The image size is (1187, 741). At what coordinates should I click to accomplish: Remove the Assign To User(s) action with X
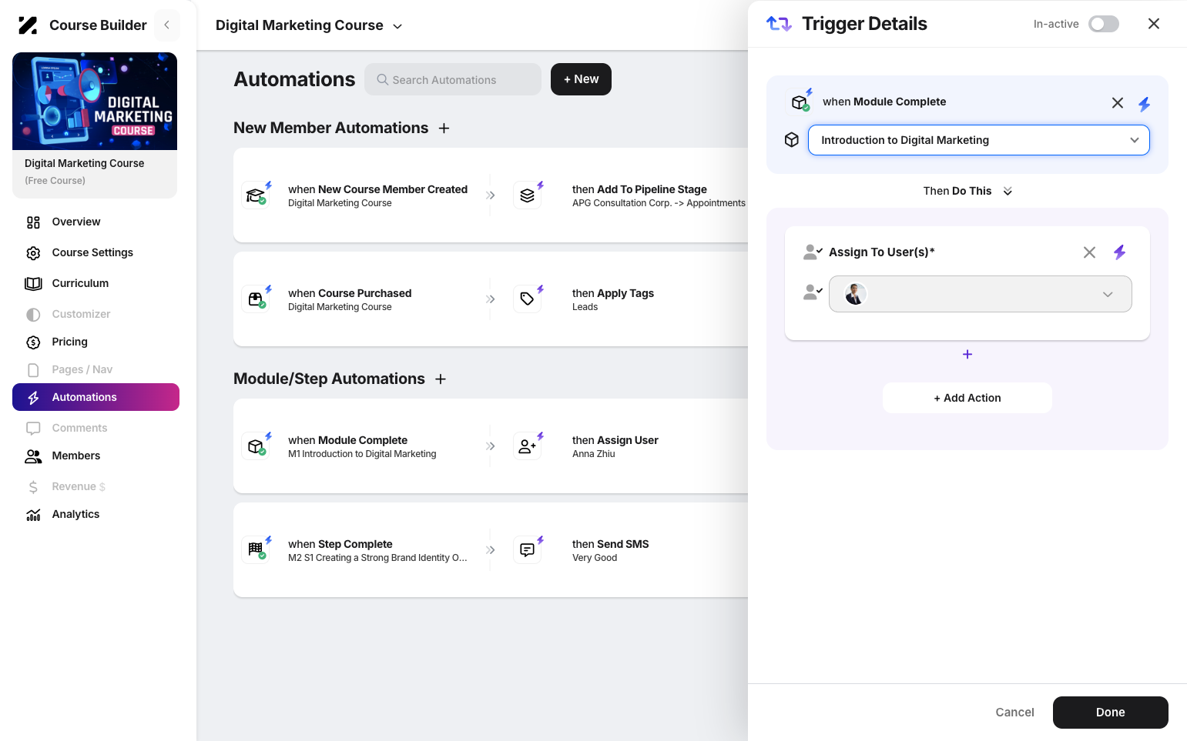(x=1089, y=252)
